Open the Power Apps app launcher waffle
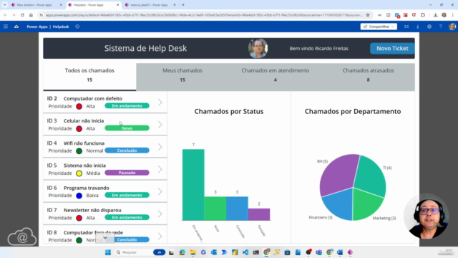 [6, 27]
